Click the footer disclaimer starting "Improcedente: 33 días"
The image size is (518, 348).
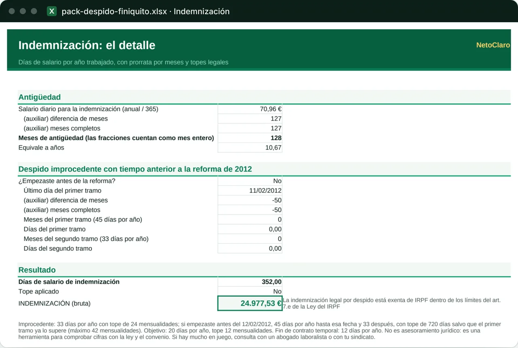260,331
